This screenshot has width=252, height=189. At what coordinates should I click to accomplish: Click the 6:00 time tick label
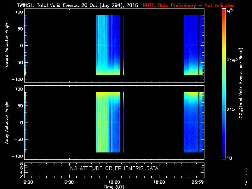click(x=69, y=182)
